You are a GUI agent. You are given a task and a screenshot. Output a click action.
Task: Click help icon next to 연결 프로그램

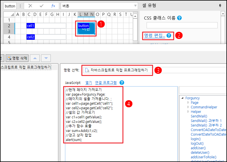(x=122, y=83)
